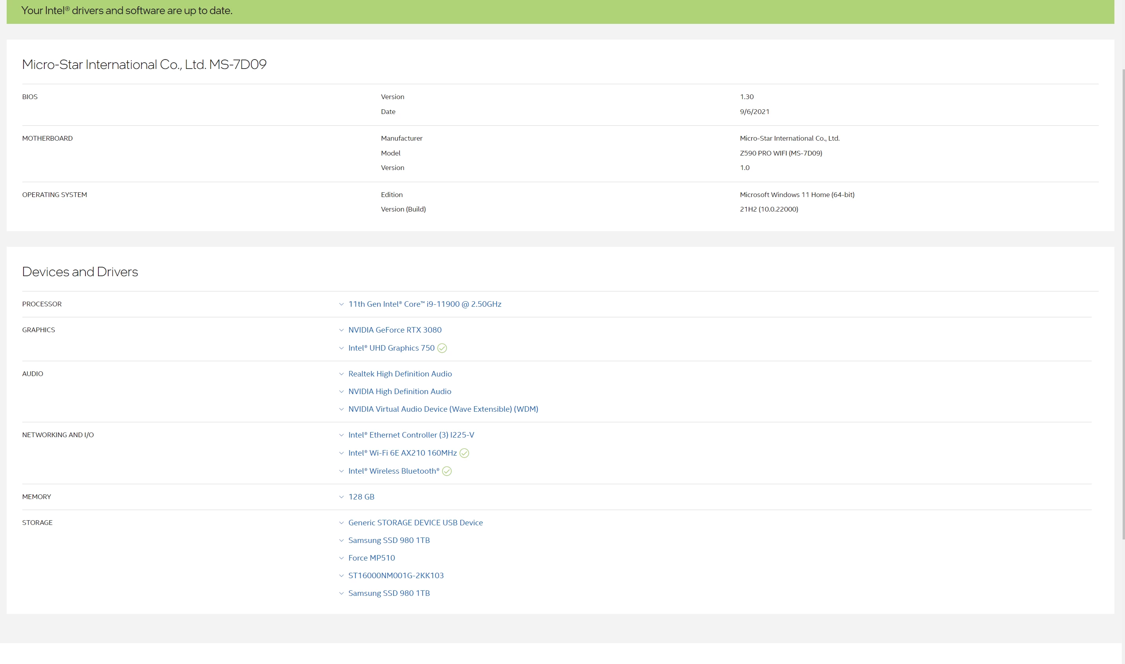
Task: Expand the 128 GB memory chevron
Action: click(341, 497)
